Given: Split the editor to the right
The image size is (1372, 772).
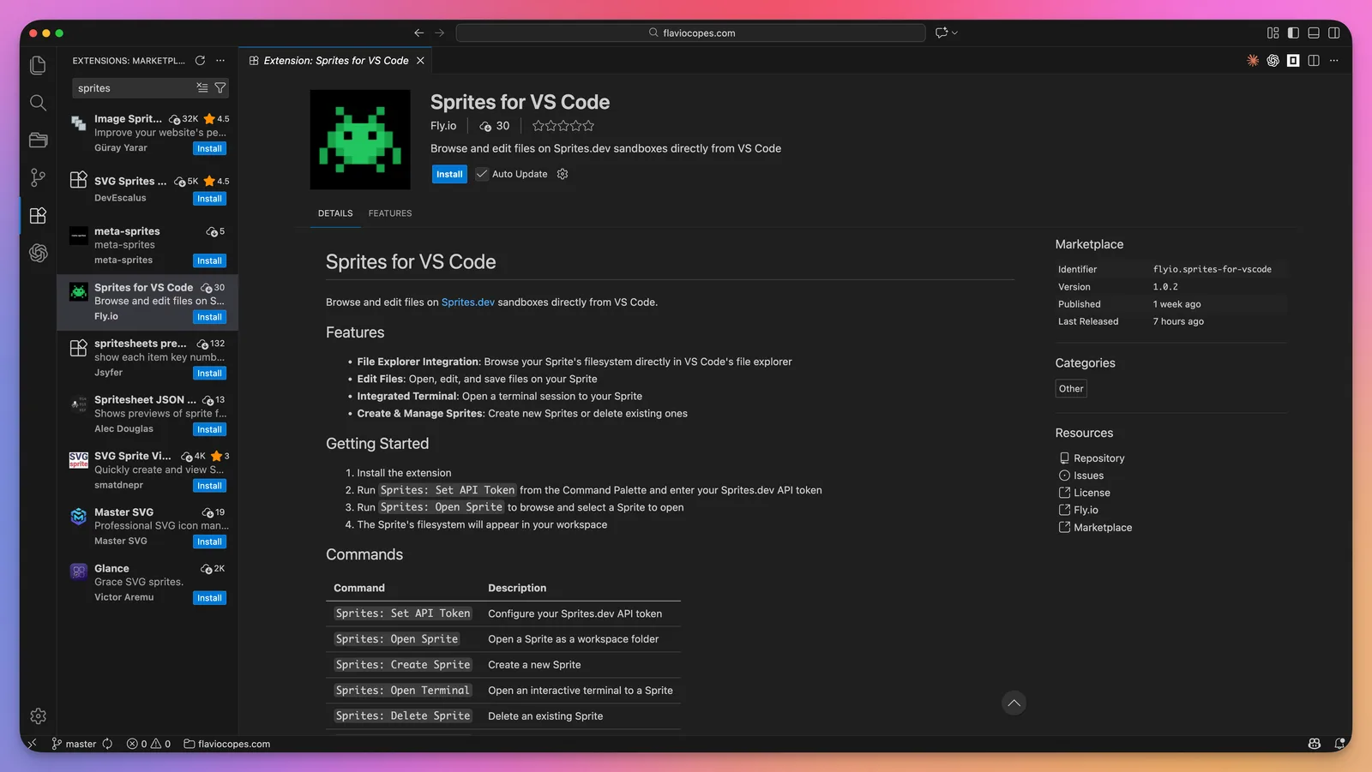Looking at the screenshot, I should tap(1314, 61).
